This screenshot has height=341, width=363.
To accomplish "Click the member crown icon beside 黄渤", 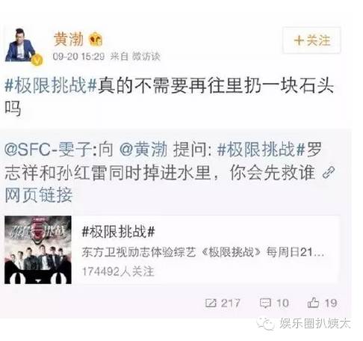I will point(96,39).
